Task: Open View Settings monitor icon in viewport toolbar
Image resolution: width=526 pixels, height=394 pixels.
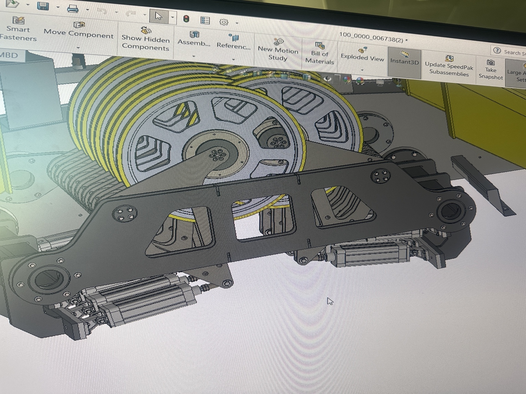Action: pos(379,82)
